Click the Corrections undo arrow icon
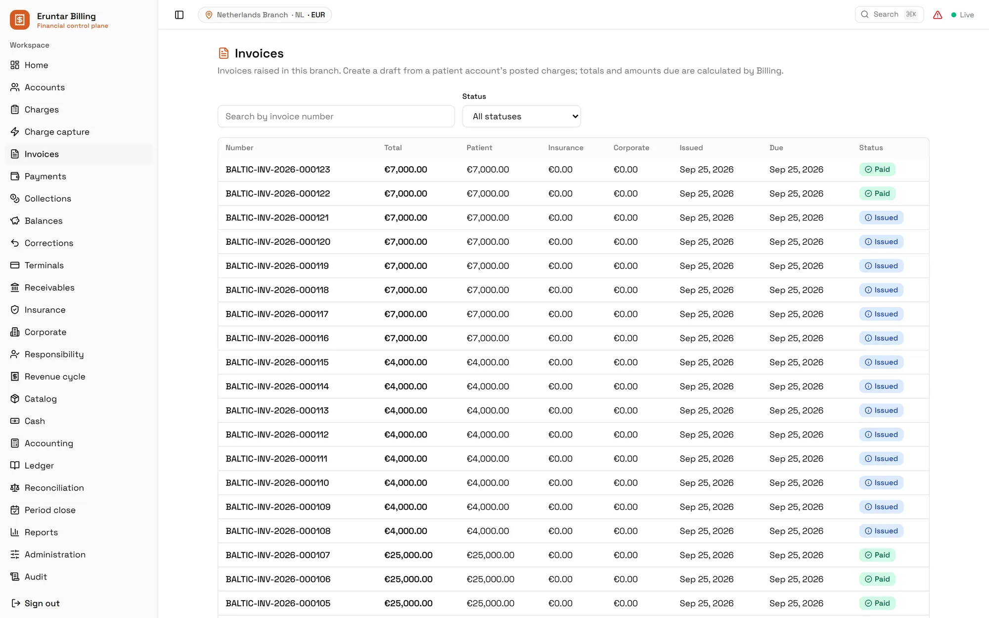989x618 pixels. (x=15, y=243)
